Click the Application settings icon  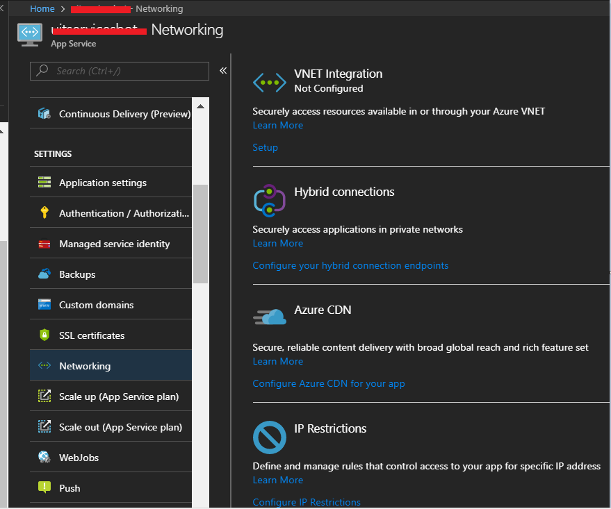pos(44,182)
